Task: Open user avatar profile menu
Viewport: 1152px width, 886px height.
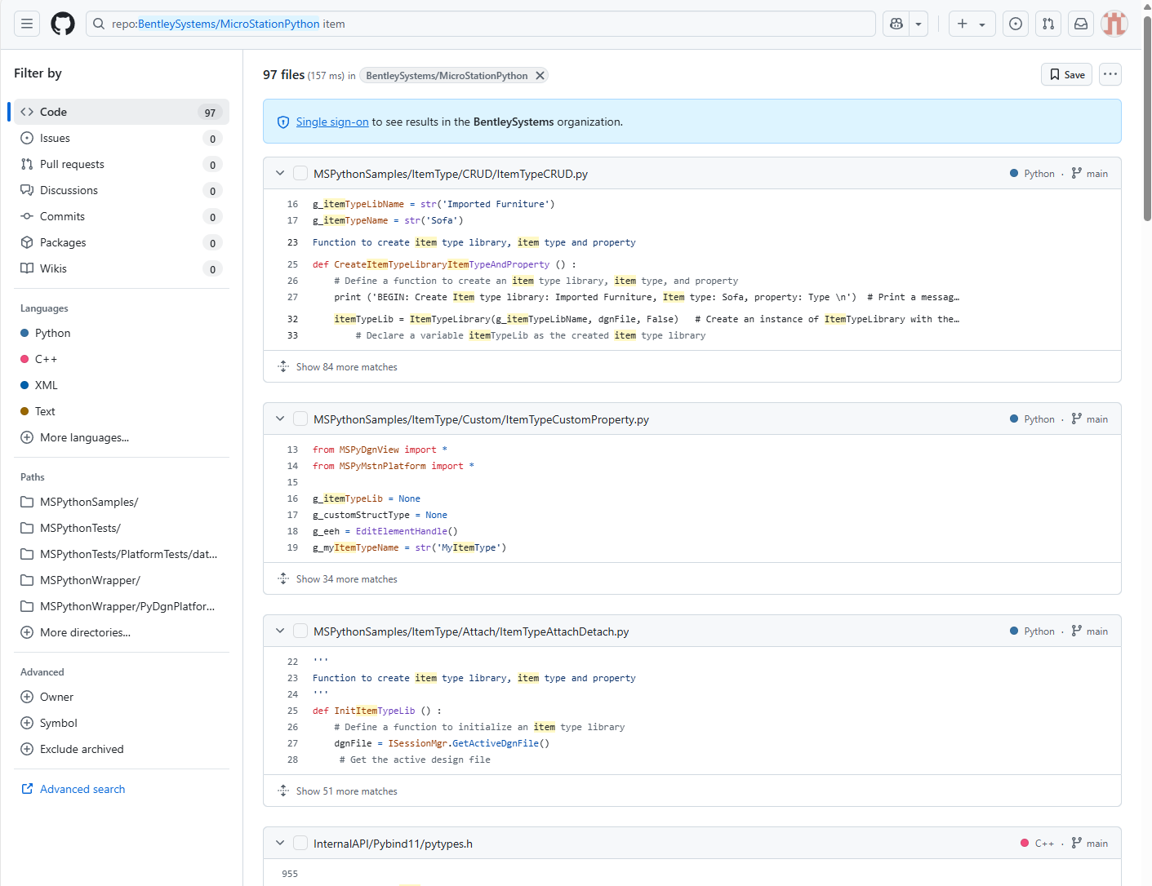Action: pos(1114,24)
